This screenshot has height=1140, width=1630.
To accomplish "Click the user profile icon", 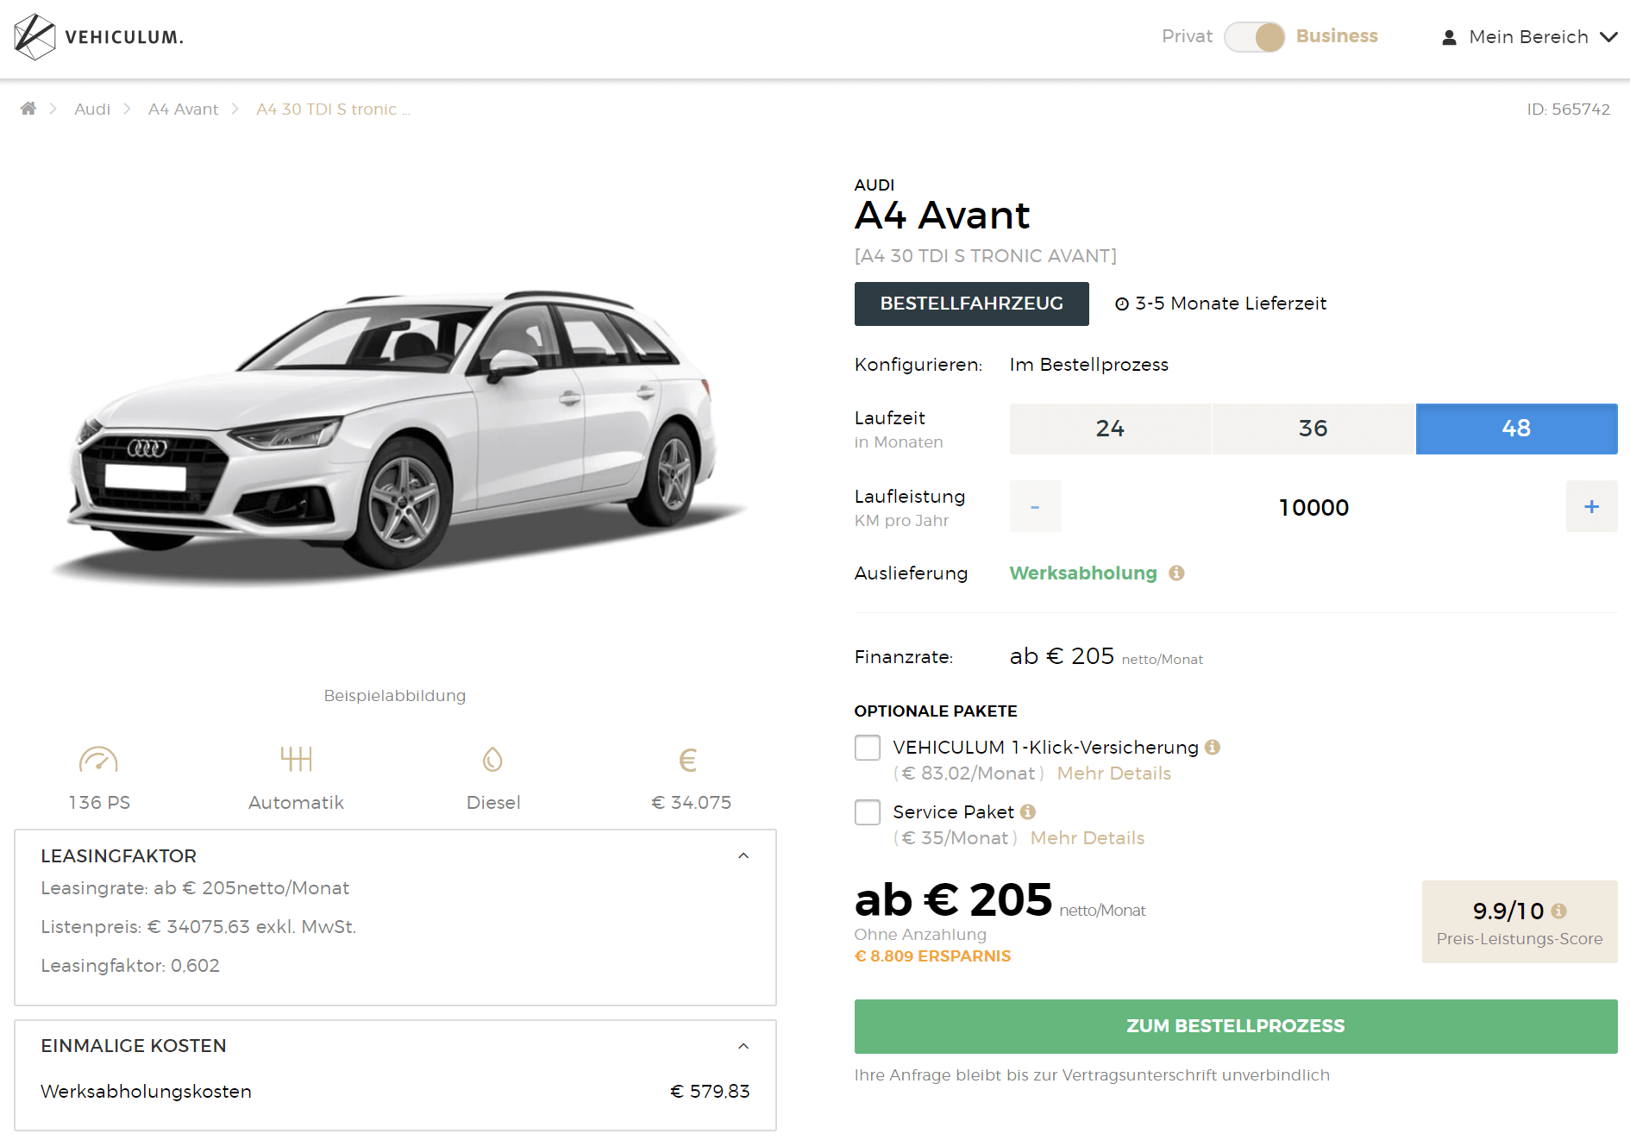I will click(x=1449, y=37).
